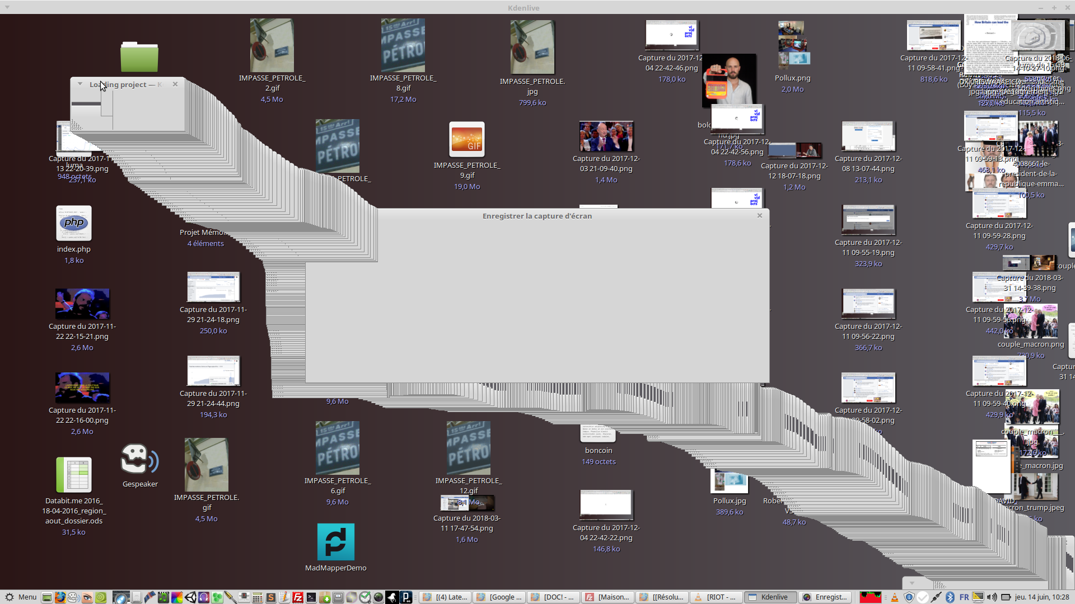The width and height of the screenshot is (1075, 604).
Task: Click the Enregist... taskbar button
Action: pos(825,597)
